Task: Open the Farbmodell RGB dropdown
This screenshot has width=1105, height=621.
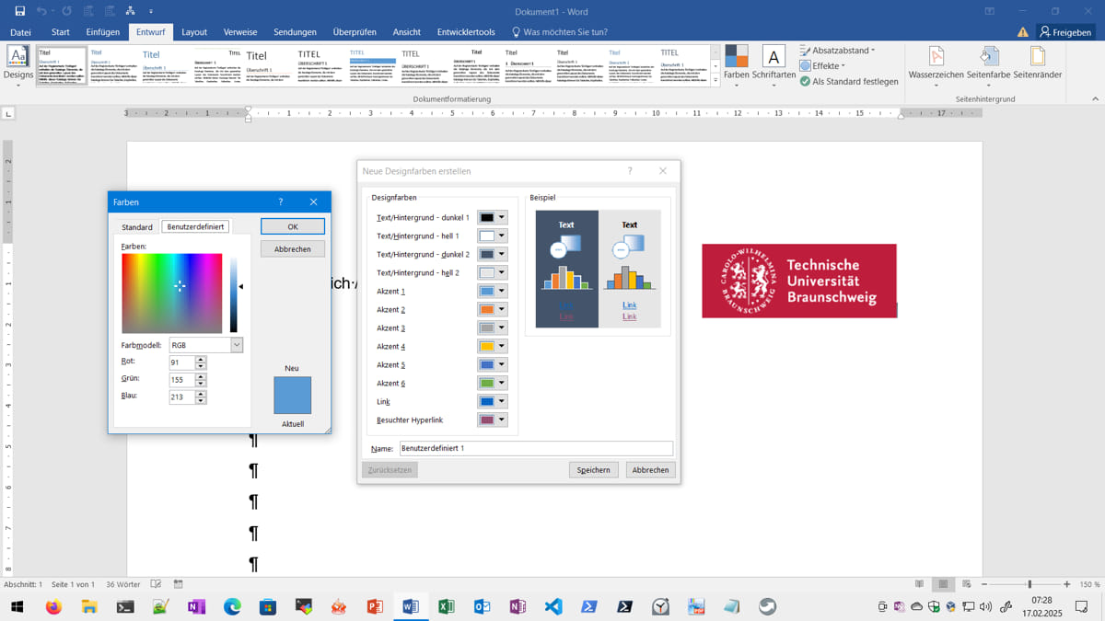Action: [237, 345]
